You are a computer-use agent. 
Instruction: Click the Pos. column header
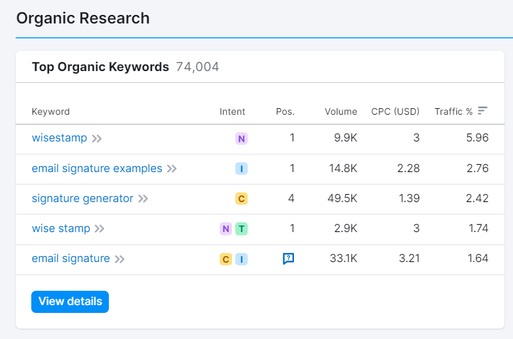pos(286,111)
